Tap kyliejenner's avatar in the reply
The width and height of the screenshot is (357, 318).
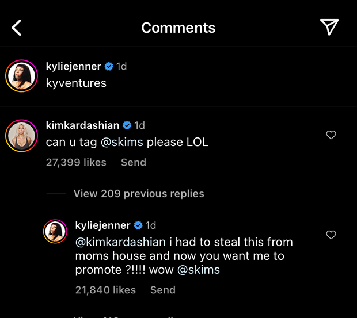coord(56,231)
